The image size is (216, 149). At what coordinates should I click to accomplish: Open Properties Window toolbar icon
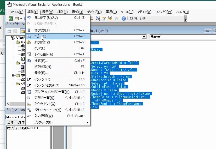click(x=104, y=19)
